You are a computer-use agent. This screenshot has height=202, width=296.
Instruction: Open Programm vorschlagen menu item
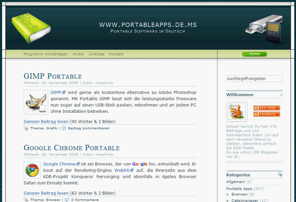tap(46, 54)
